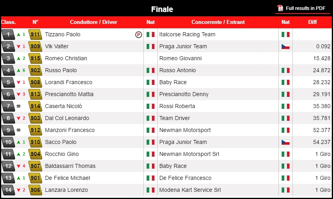Image resolution: width=333 pixels, height=199 pixels.
Task: Click the Czech flag next to Praga Junior Team 0.092
Action: click(x=286, y=46)
